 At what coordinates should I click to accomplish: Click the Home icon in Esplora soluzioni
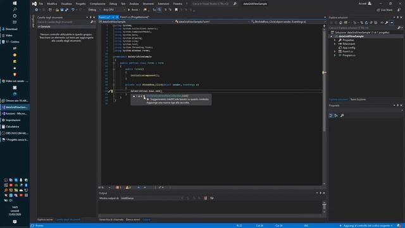pyautogui.click(x=340, y=23)
